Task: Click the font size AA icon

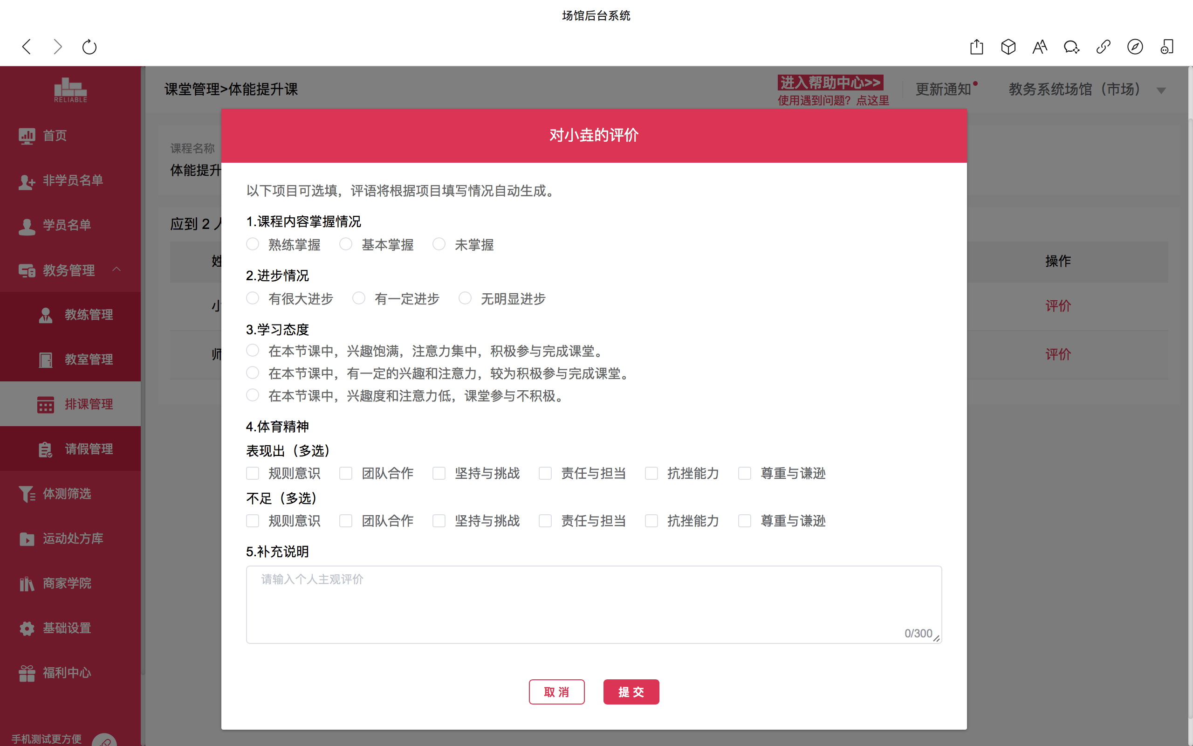Action: 1040,47
